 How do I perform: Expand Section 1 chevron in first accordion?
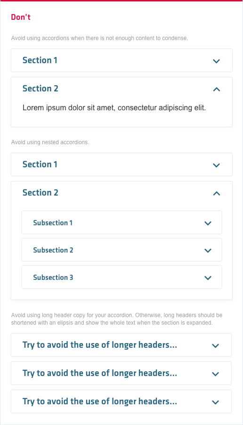point(216,61)
